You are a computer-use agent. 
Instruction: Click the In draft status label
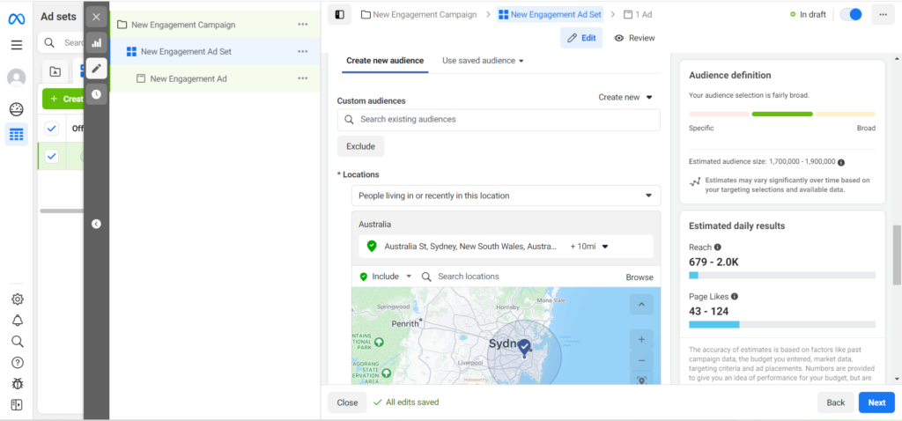[810, 14]
